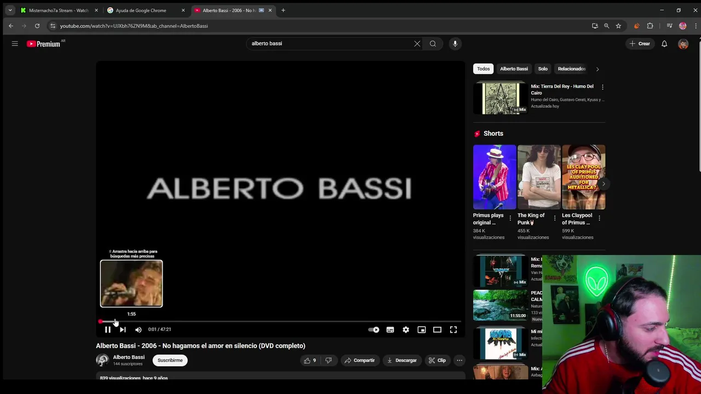Show more filter chips with the arrow
This screenshot has height=394, width=701.
pyautogui.click(x=597, y=69)
